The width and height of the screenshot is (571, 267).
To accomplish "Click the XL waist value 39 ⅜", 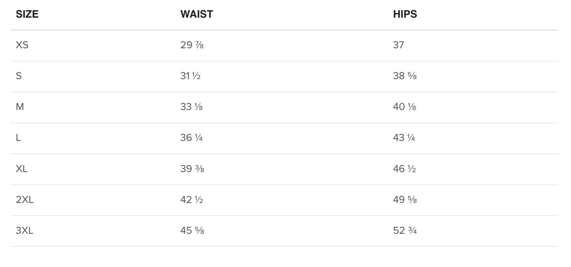I will click(192, 169).
